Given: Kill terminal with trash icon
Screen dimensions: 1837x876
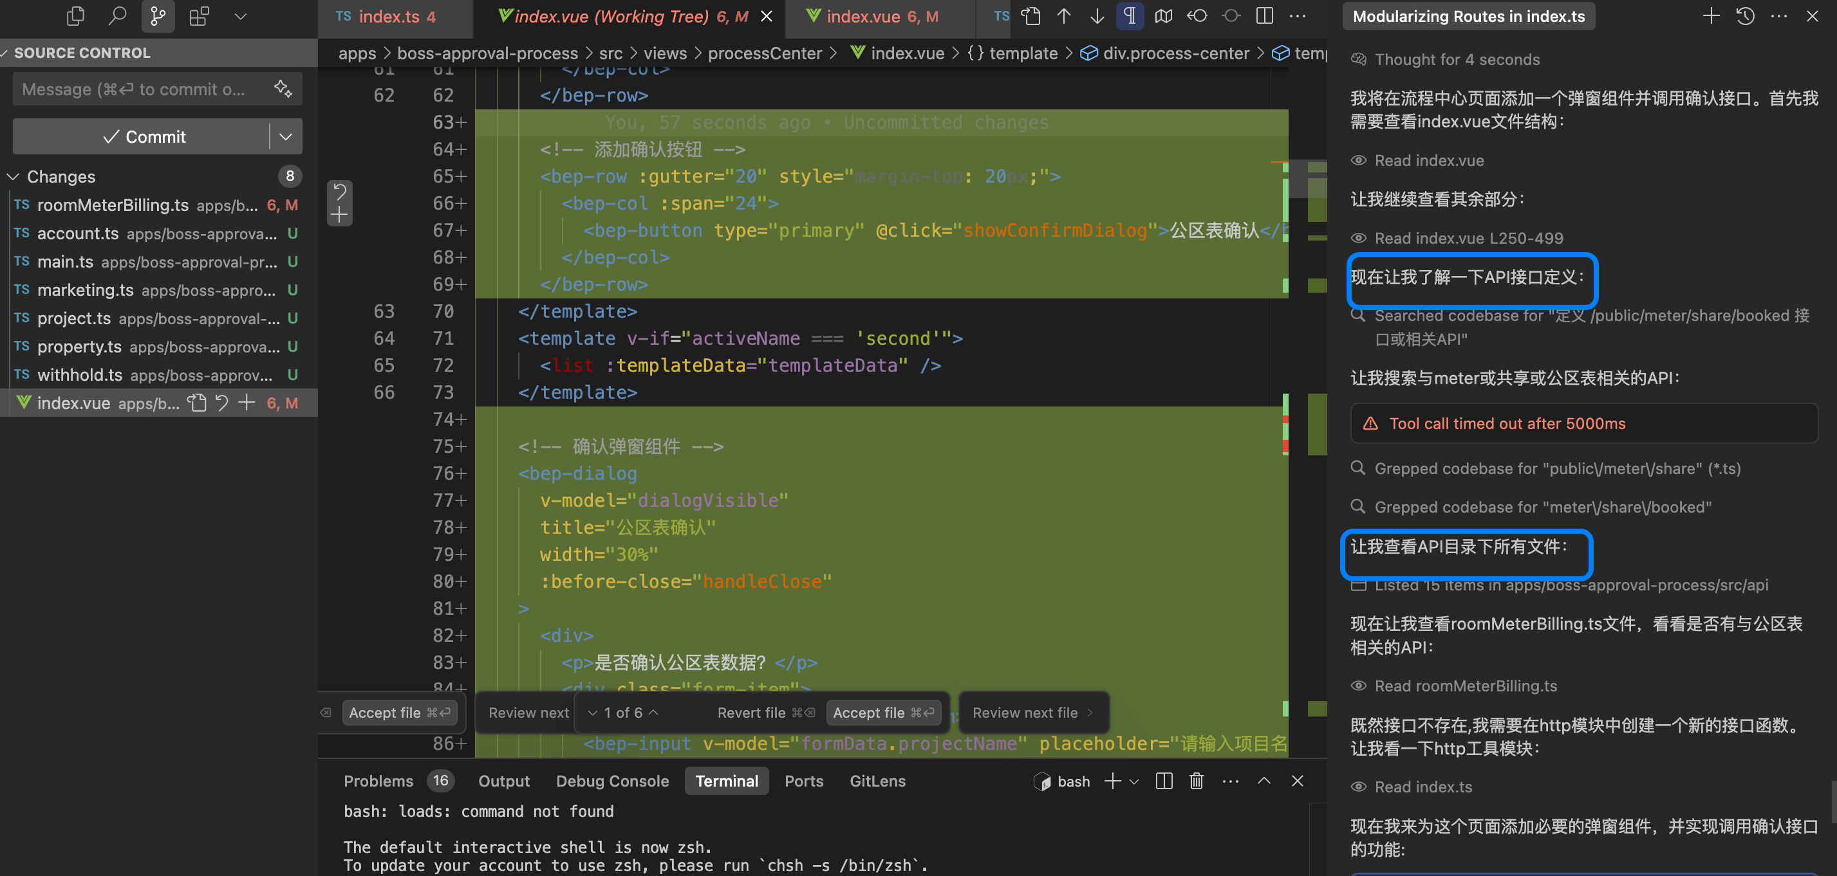Looking at the screenshot, I should [1196, 781].
